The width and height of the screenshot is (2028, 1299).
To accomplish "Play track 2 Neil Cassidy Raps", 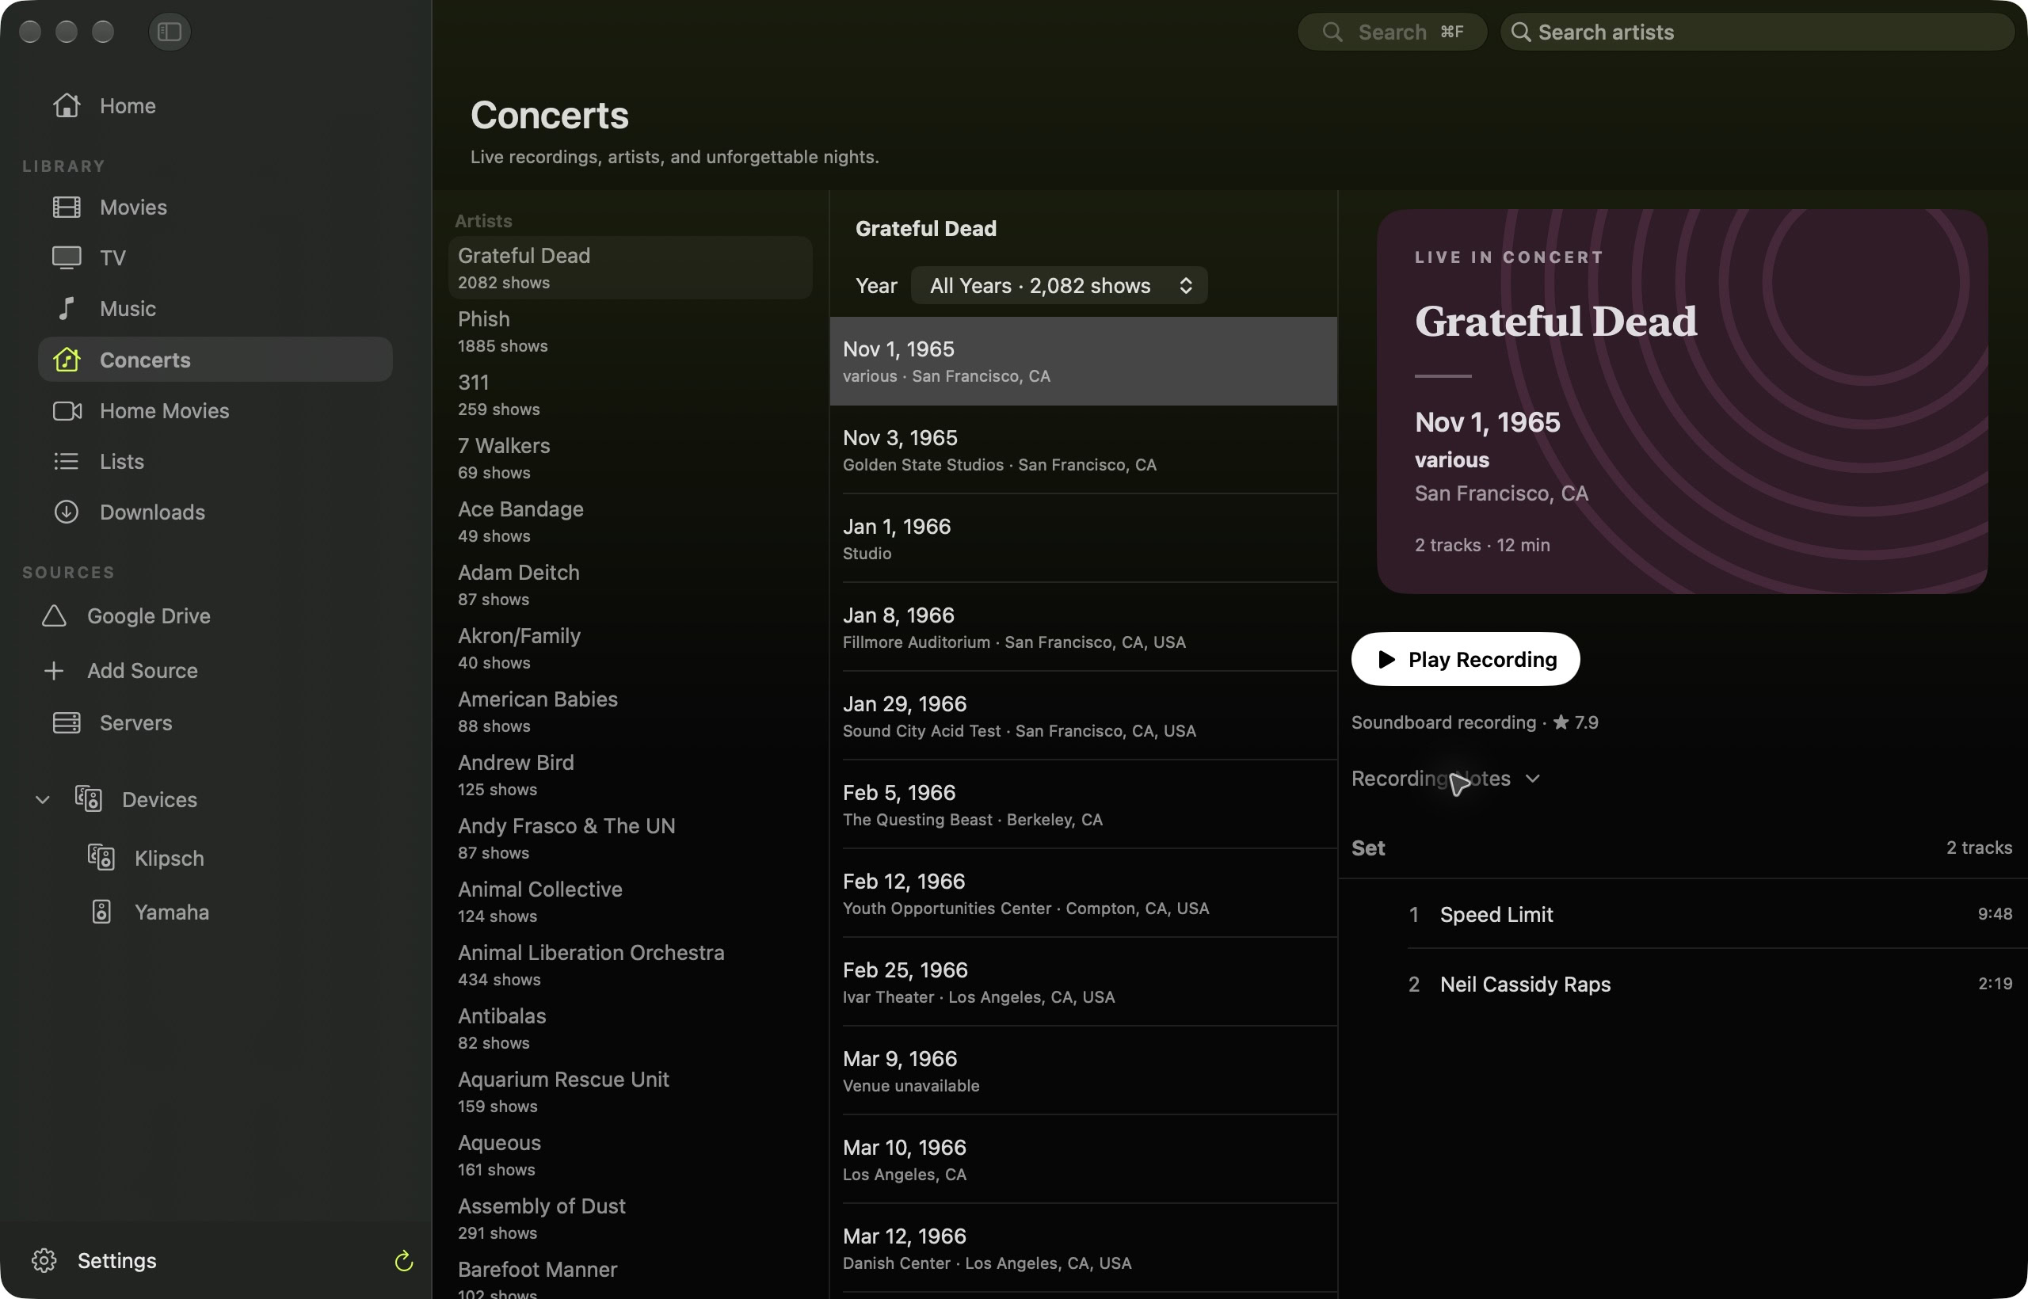I will point(1683,984).
